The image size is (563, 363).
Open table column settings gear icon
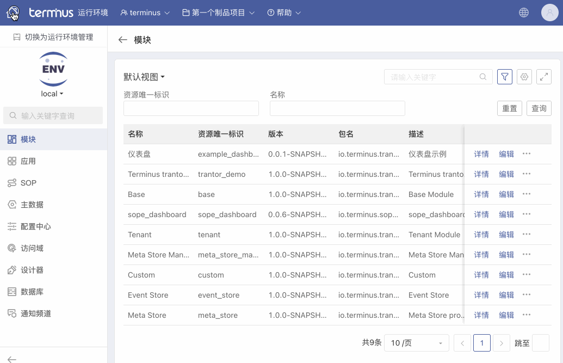click(x=524, y=77)
